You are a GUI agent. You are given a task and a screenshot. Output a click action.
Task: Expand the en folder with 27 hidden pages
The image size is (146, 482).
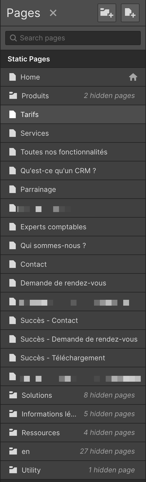[73, 451]
